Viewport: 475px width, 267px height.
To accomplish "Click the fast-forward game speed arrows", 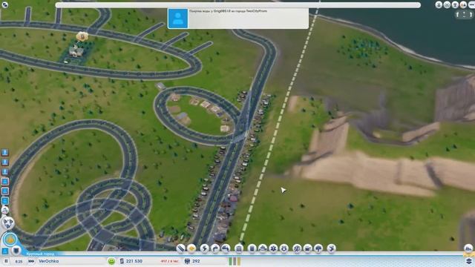I will [31, 261].
